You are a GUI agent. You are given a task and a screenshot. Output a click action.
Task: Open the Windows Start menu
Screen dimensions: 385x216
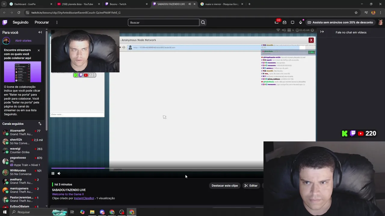pos(5,212)
